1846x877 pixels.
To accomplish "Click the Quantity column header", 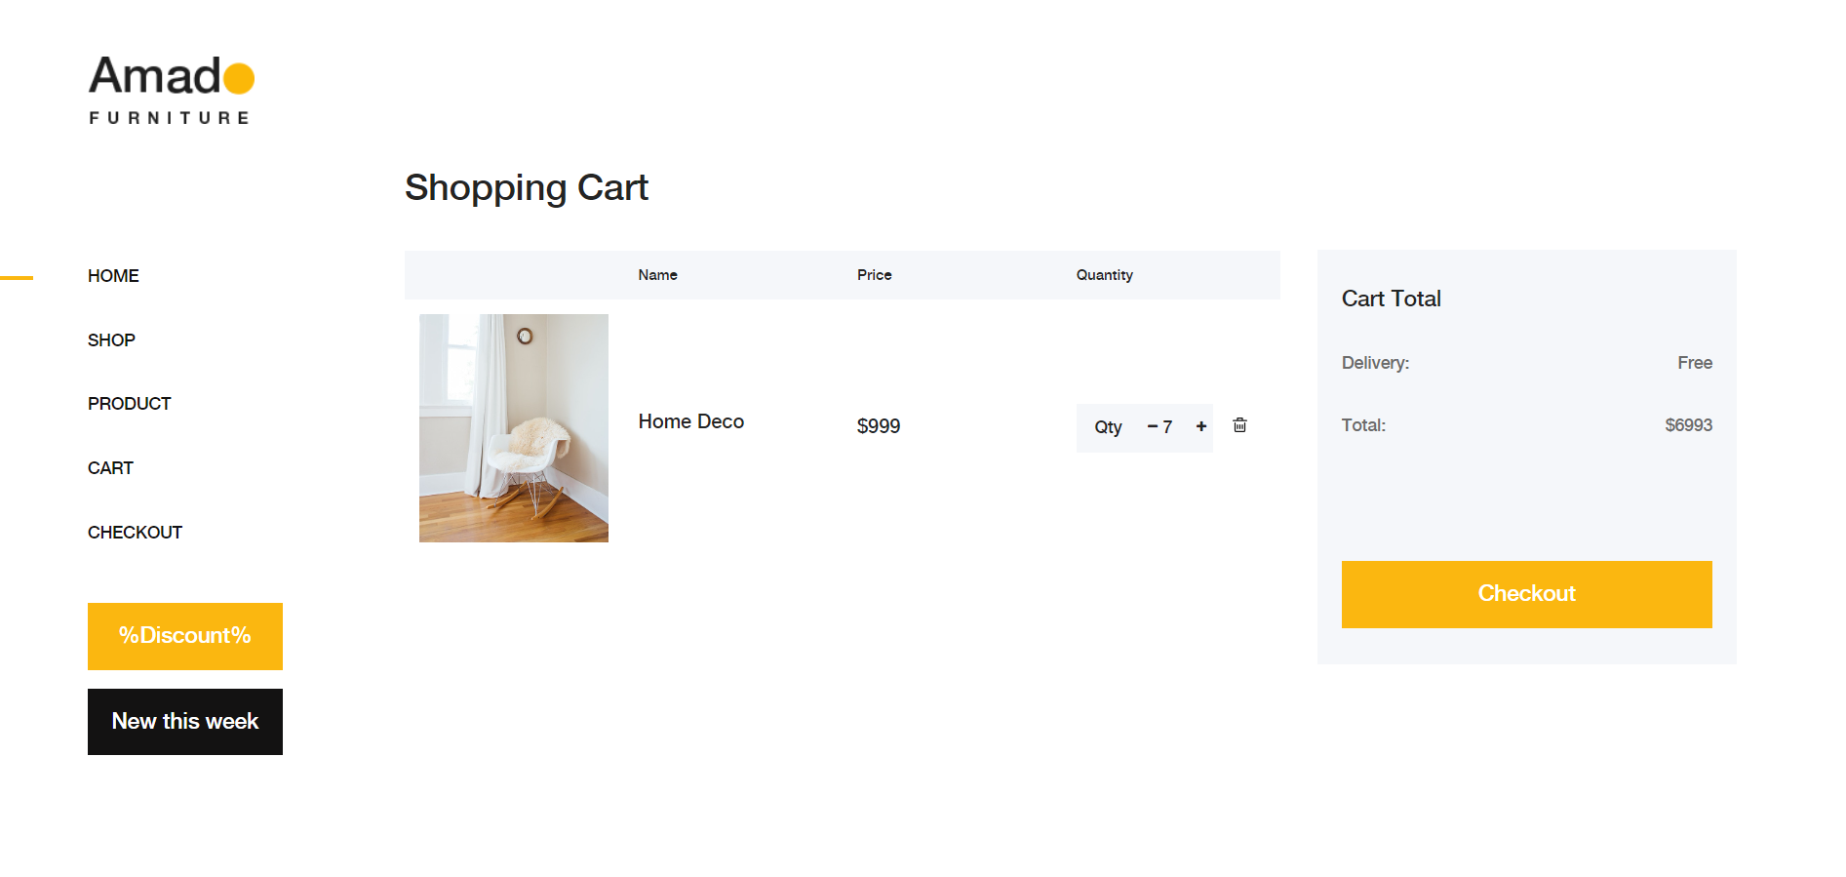I will point(1104,275).
